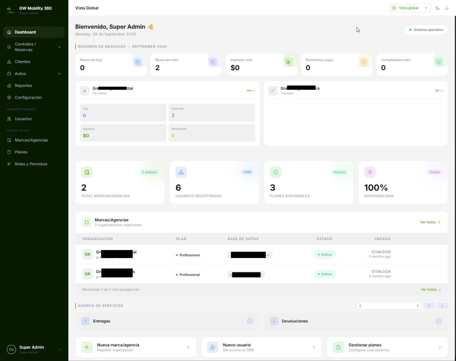Click Nueva marca/agencia quick action
Screen dimensions: 456x361
click(136, 347)
